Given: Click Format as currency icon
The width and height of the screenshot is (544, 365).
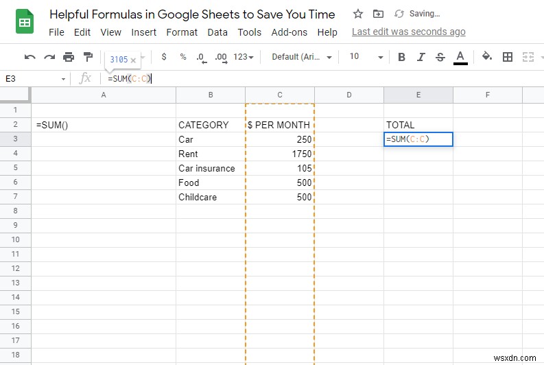Looking at the screenshot, I should [164, 57].
